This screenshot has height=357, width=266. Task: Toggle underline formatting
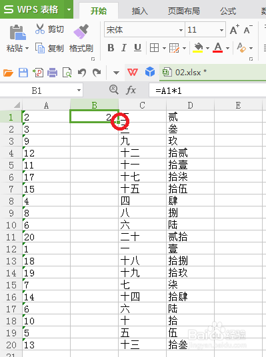tap(137, 48)
